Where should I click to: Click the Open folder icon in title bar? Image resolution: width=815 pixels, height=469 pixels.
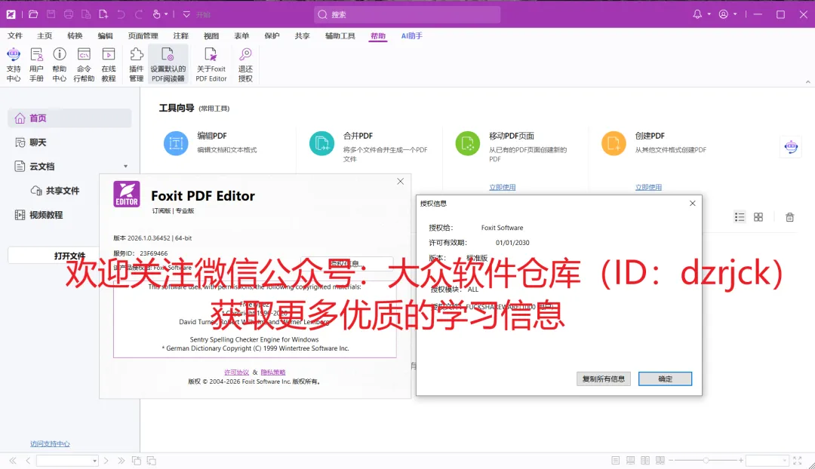tap(33, 14)
